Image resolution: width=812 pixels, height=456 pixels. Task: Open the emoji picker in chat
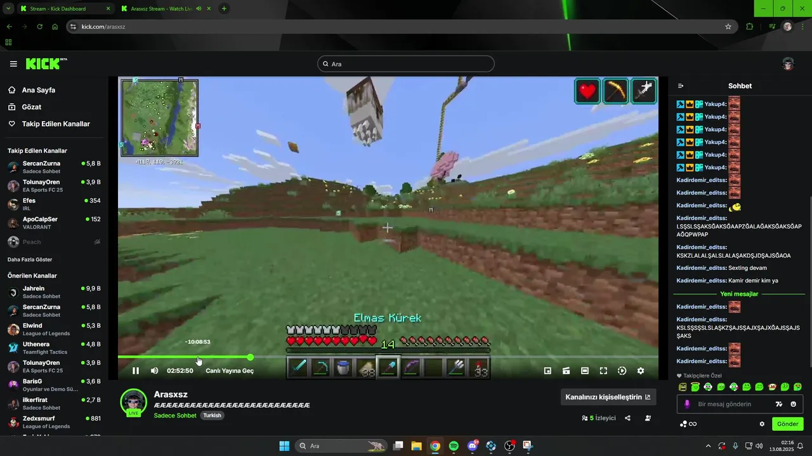click(x=793, y=404)
